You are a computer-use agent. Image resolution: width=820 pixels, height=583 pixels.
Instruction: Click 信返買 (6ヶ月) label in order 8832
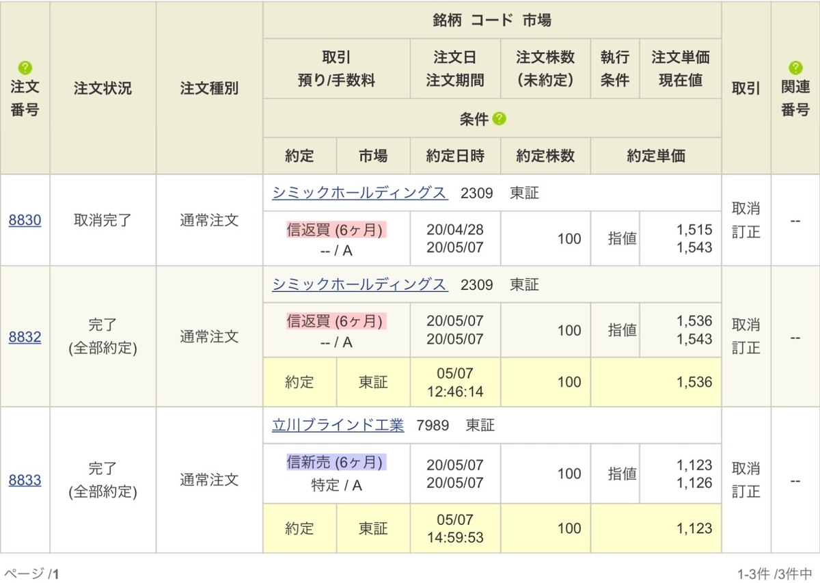336,321
